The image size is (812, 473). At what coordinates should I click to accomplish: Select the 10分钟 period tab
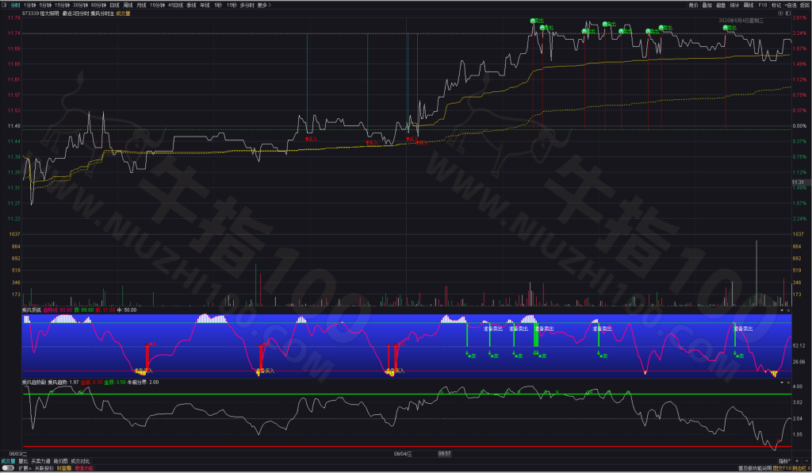click(x=158, y=6)
